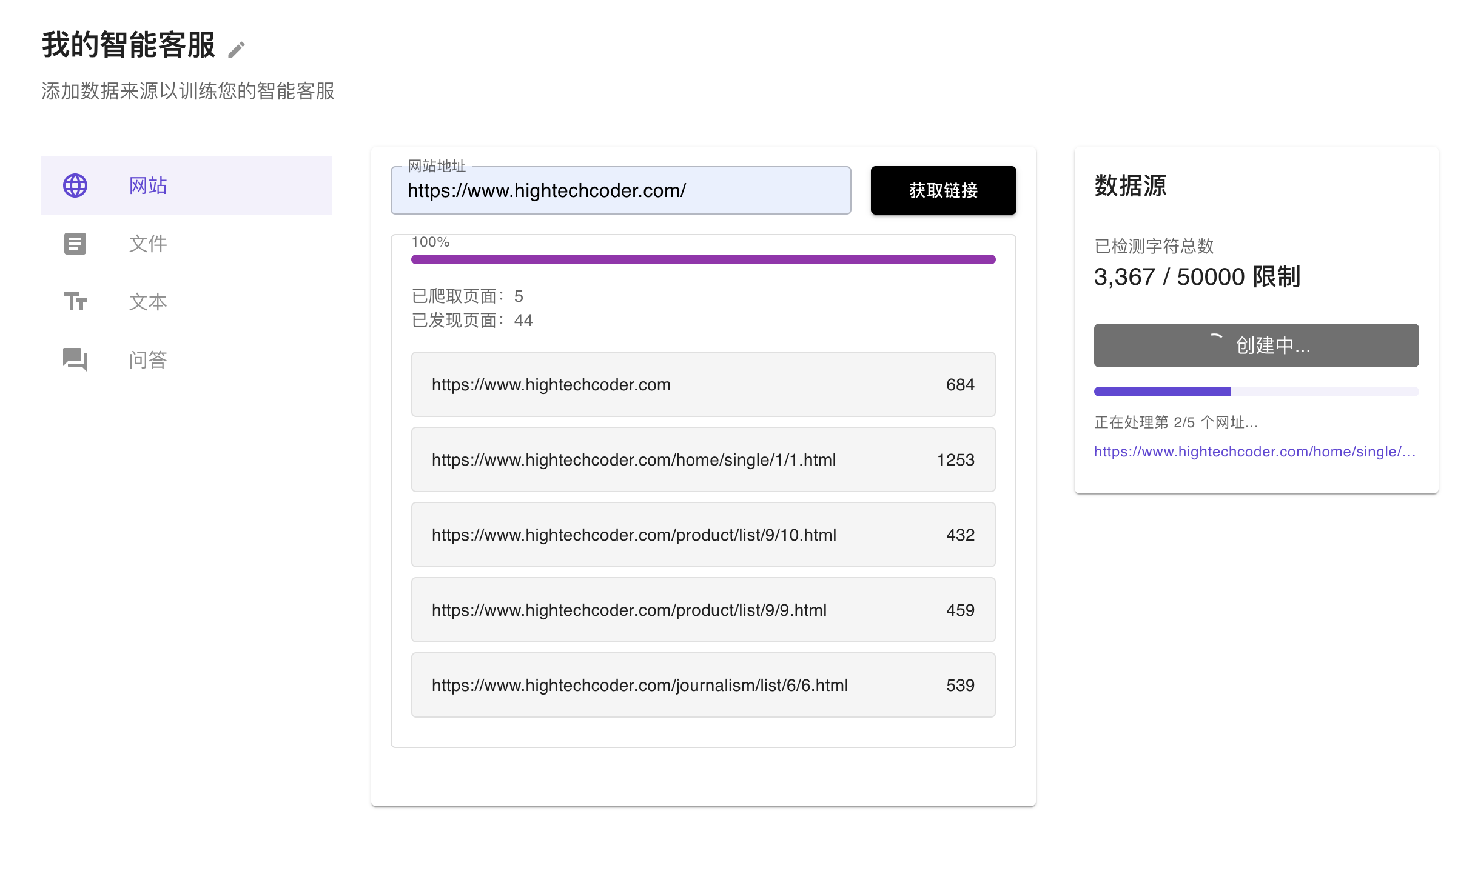Click the 数据源 panel heading

1131,185
